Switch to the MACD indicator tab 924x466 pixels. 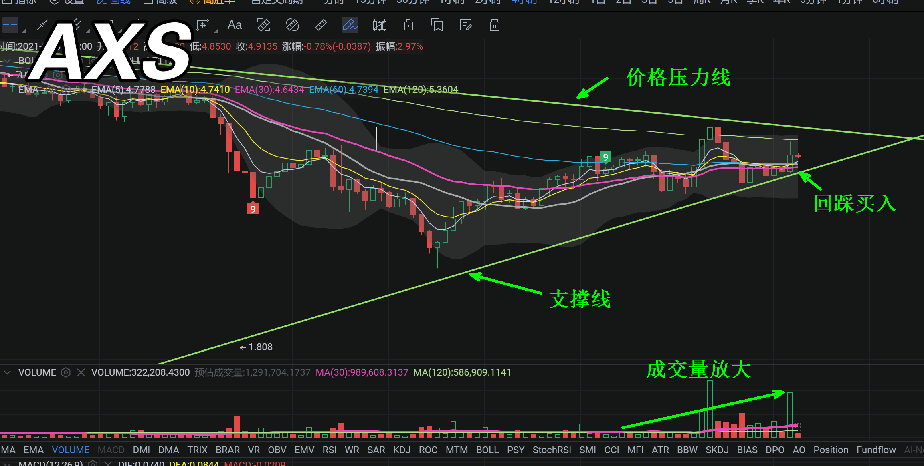click(111, 450)
